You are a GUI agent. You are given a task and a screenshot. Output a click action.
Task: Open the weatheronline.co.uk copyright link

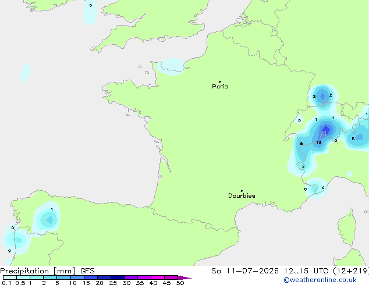(x=320, y=280)
